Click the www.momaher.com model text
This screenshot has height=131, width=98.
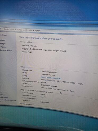pyautogui.click(x=48, y=75)
